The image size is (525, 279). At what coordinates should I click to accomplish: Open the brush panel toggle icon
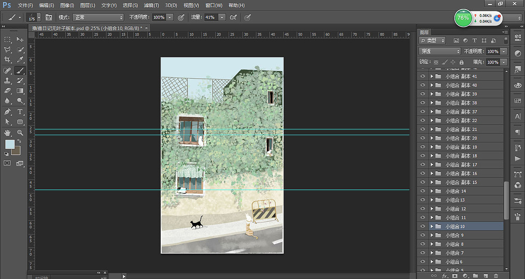(x=49, y=17)
